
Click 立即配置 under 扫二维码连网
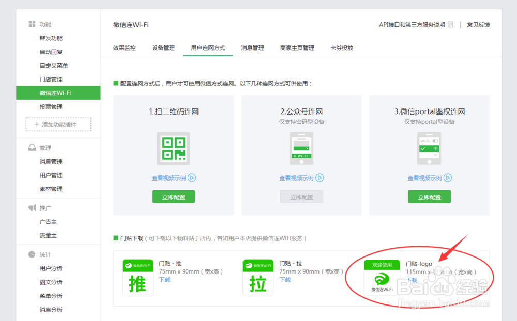(173, 197)
